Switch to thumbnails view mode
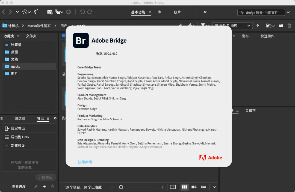 (x=184, y=187)
